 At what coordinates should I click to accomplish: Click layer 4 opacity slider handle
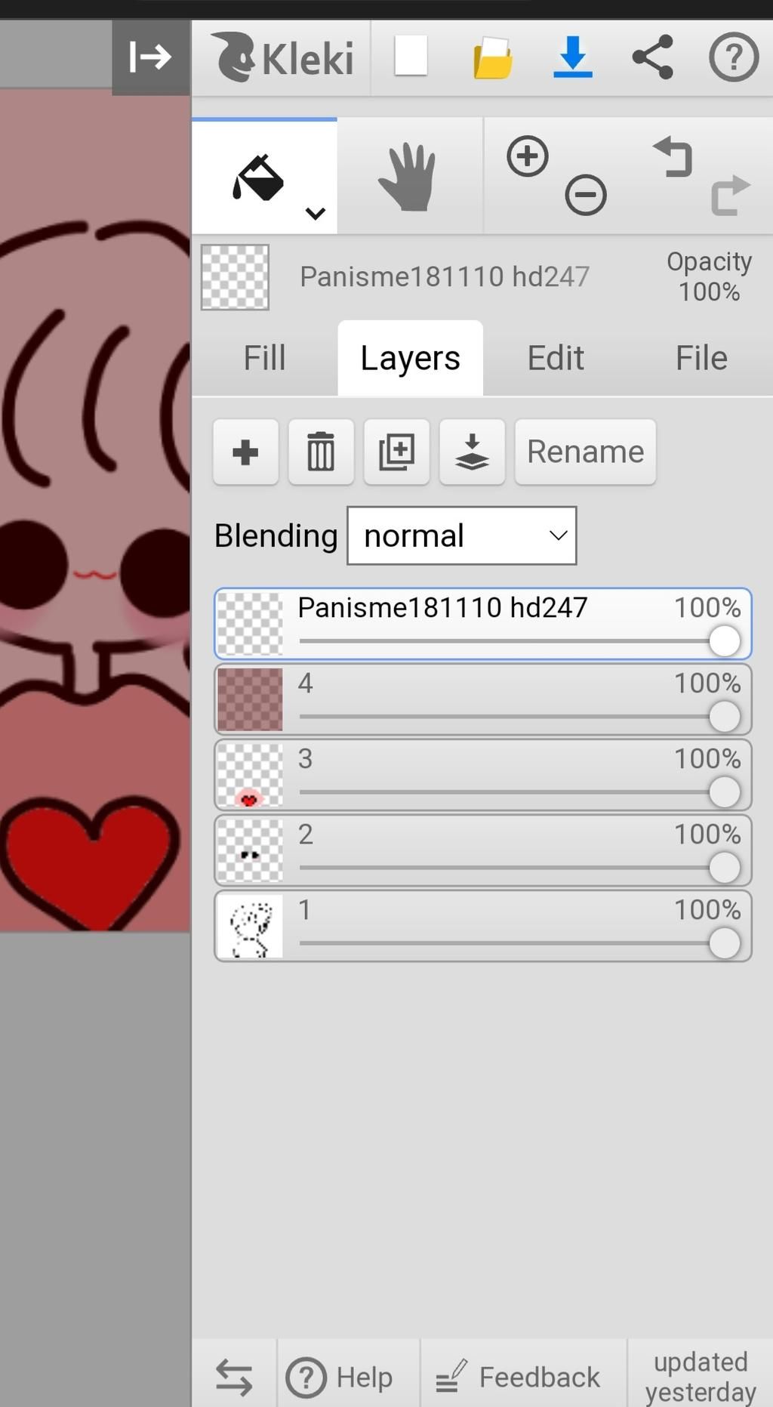click(x=724, y=716)
